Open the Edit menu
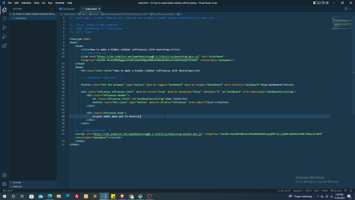355x200 pixels. (17, 3)
